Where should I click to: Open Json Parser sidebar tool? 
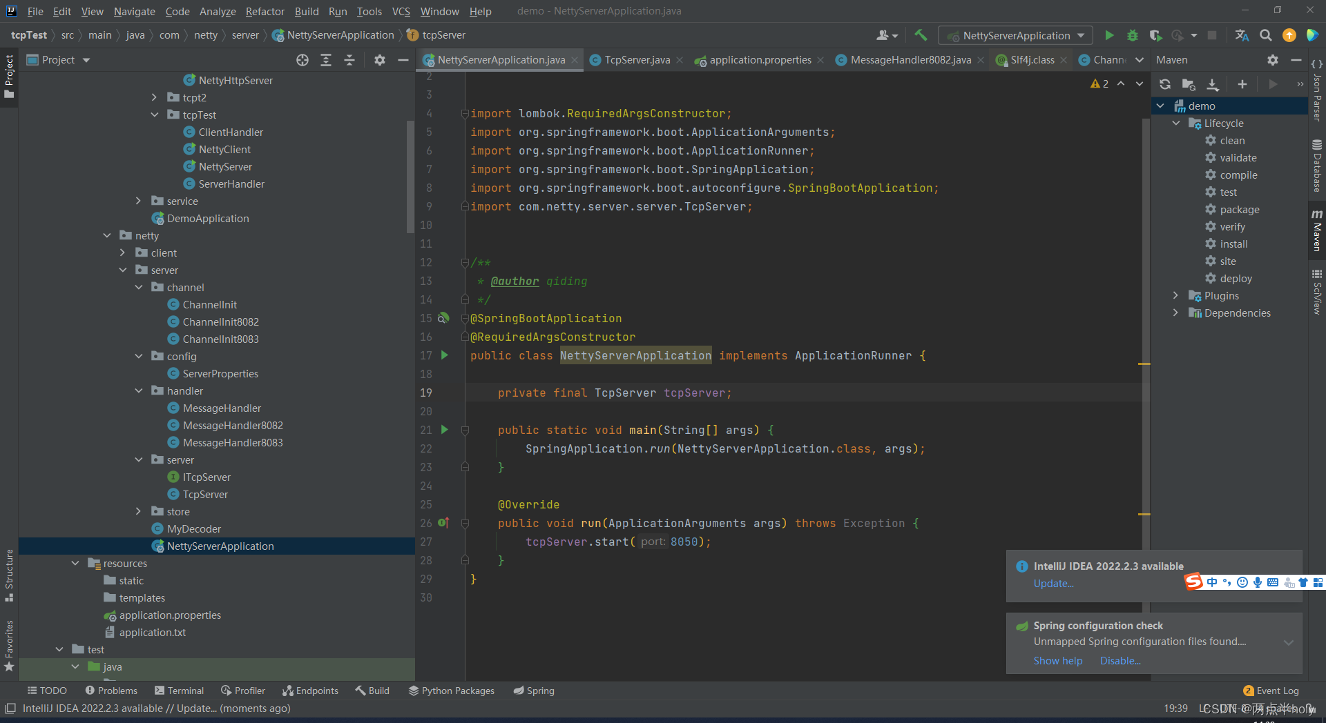pyautogui.click(x=1317, y=90)
